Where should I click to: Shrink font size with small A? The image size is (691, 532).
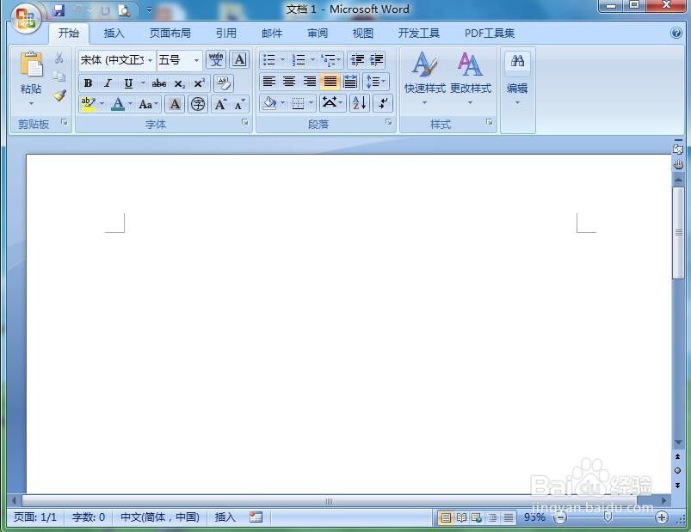point(239,104)
